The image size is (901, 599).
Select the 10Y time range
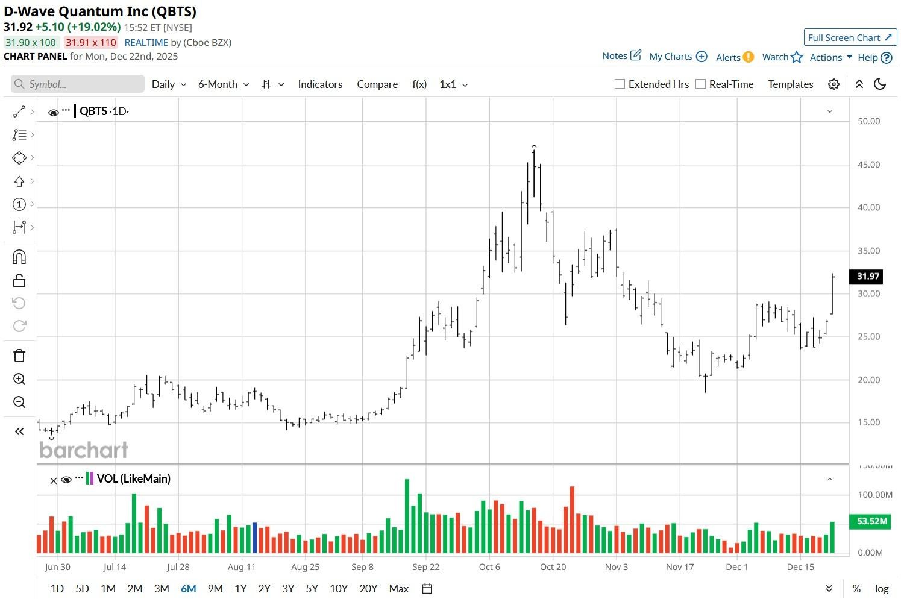click(339, 589)
